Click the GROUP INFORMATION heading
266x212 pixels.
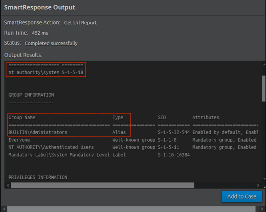click(x=31, y=95)
